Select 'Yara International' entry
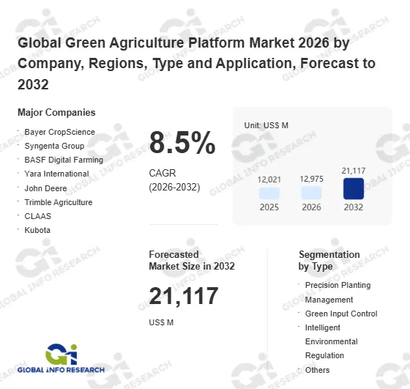The image size is (410, 389). [x=56, y=174]
